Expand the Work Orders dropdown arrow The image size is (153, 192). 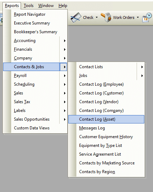(138, 17)
